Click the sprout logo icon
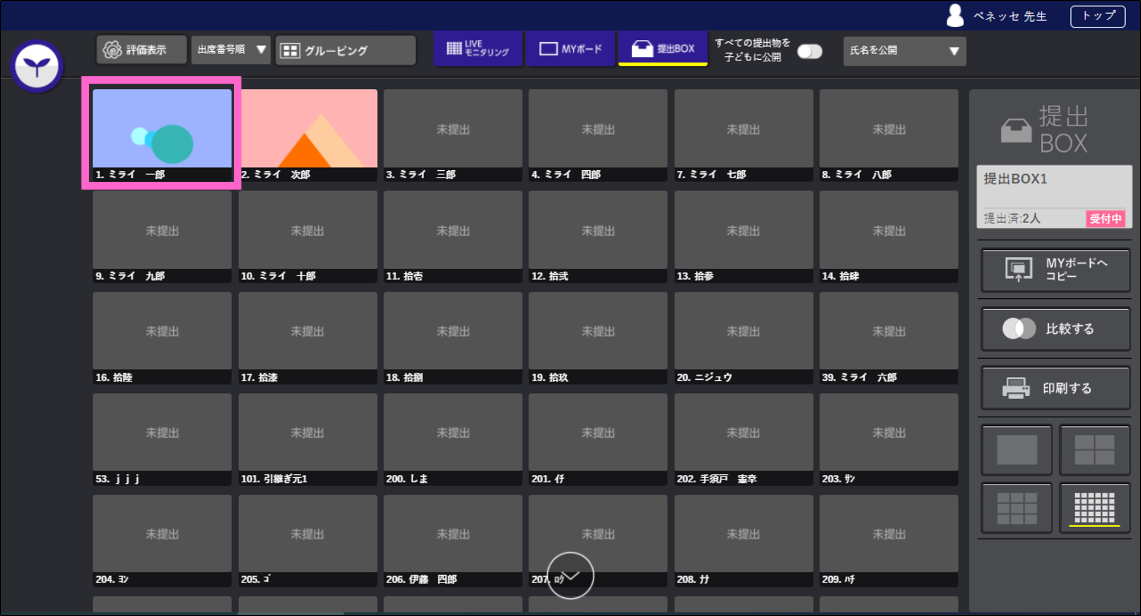The width and height of the screenshot is (1141, 616). click(37, 67)
